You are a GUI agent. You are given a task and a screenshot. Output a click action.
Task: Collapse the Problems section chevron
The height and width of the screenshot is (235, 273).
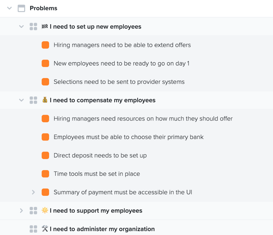tap(9, 8)
